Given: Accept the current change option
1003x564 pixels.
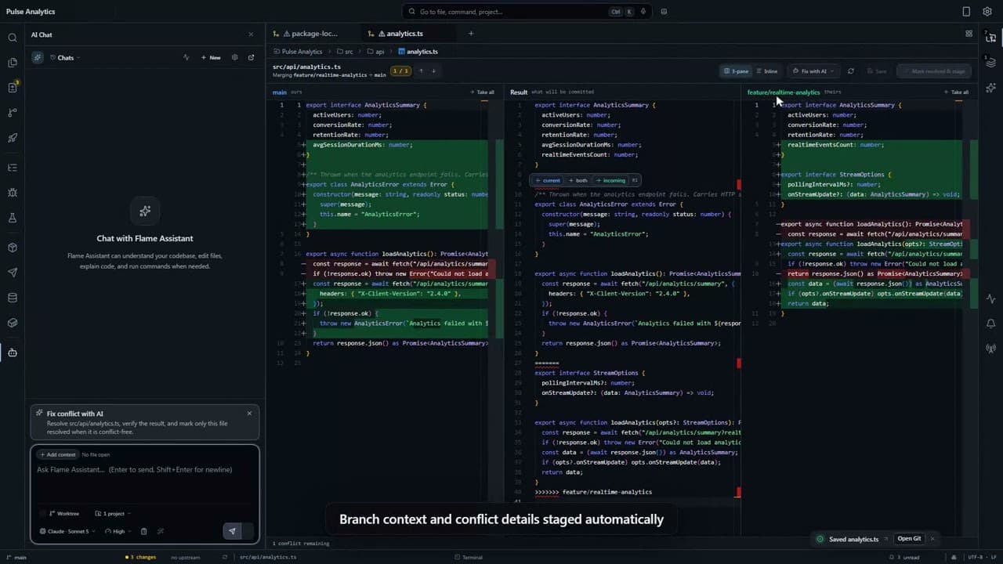Looking at the screenshot, I should (549, 180).
